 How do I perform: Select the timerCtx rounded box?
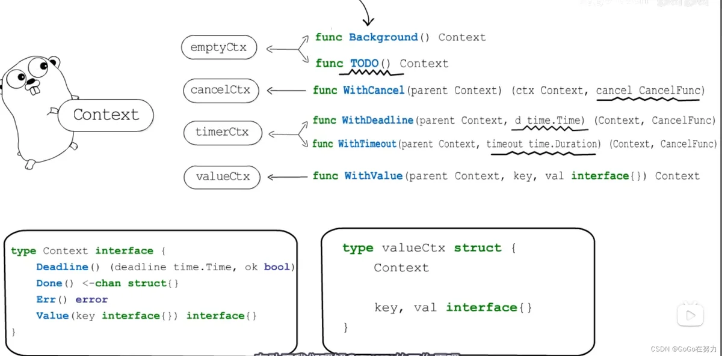(222, 133)
